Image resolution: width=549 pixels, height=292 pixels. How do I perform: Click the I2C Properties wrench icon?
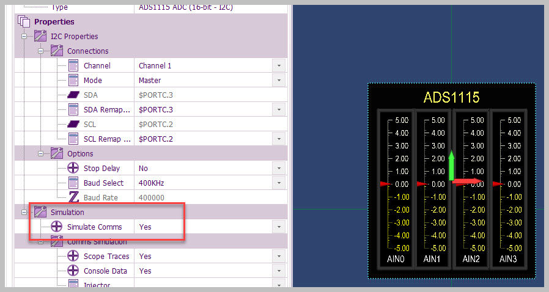point(40,36)
